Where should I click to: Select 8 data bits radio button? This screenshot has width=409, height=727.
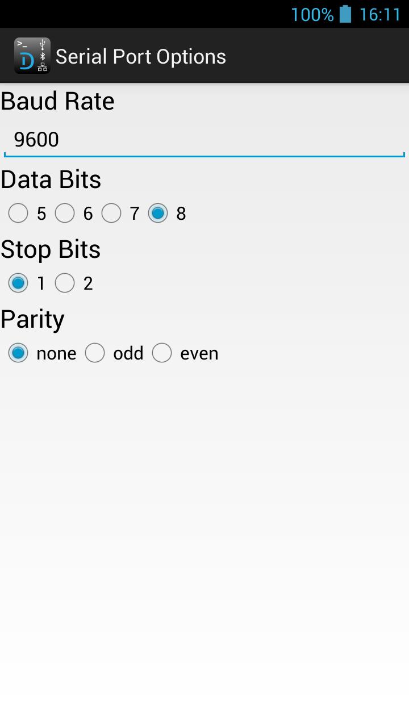(x=158, y=214)
